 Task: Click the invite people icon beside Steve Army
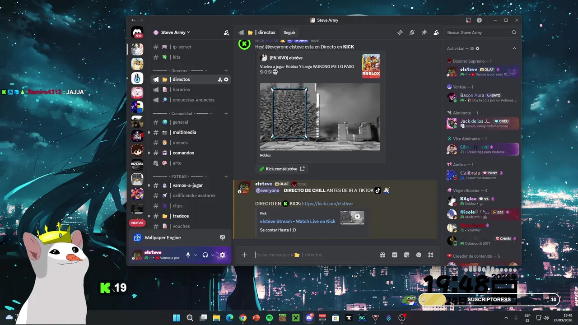[x=226, y=32]
